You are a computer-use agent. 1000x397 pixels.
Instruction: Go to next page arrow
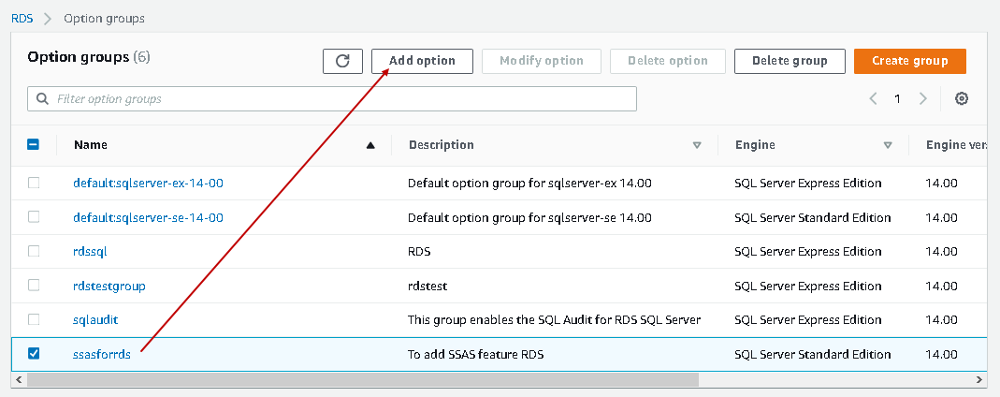click(x=923, y=99)
